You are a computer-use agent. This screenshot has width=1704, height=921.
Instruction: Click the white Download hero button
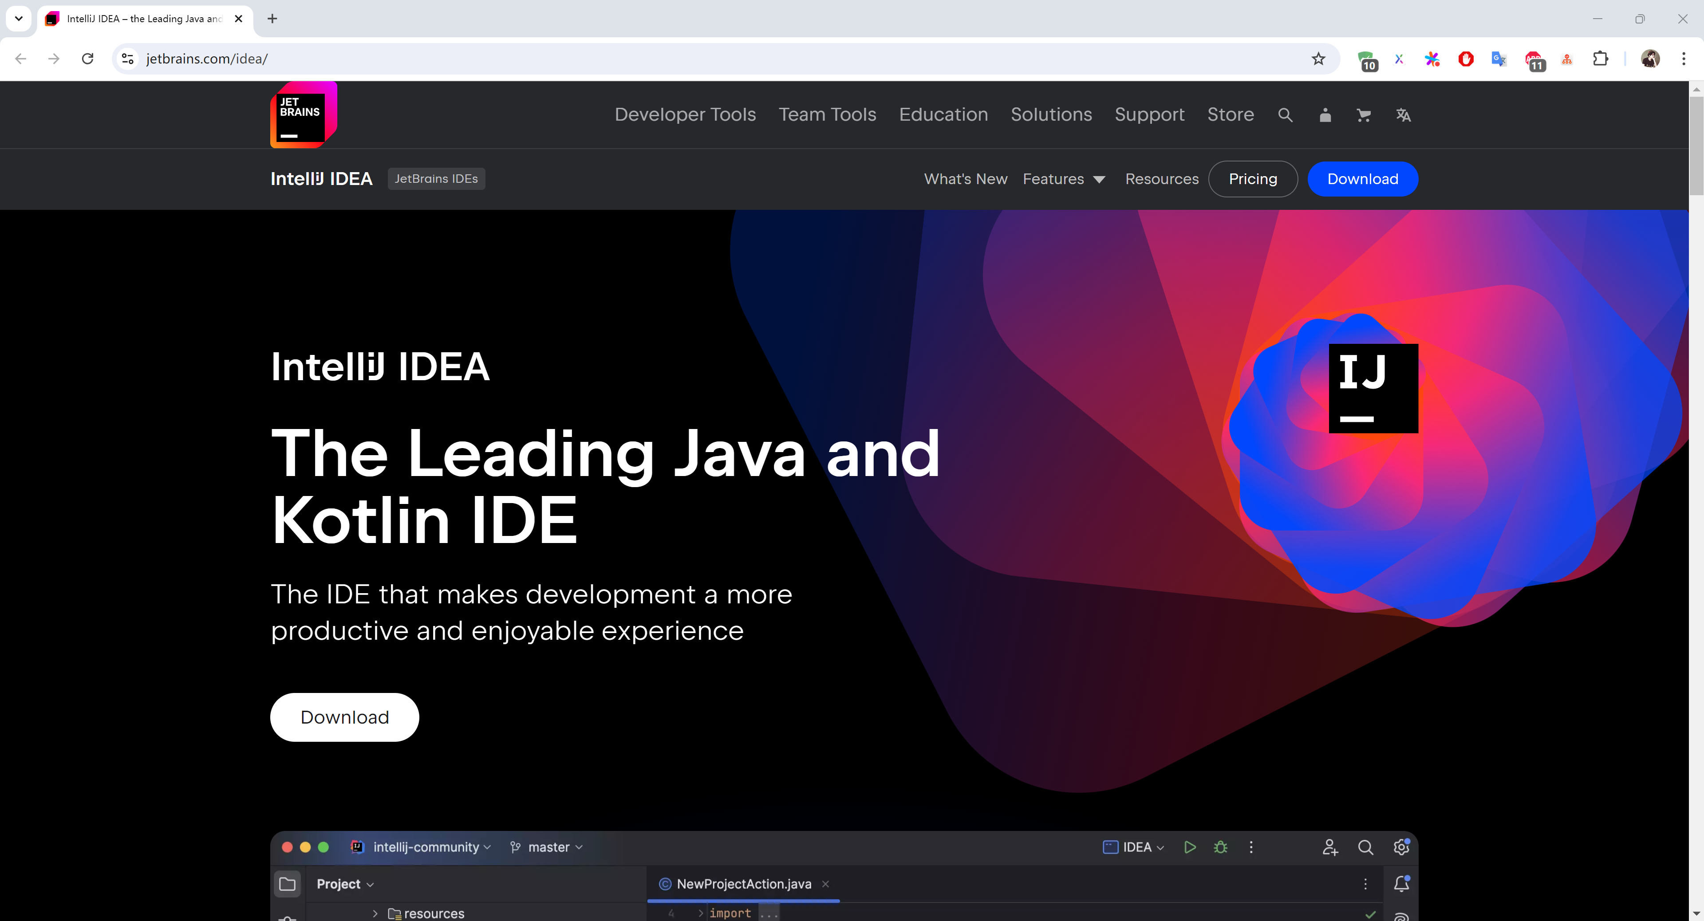click(344, 716)
